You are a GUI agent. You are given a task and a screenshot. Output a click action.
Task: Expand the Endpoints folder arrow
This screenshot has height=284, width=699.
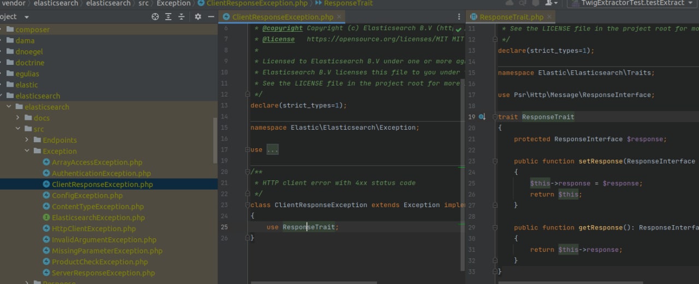tap(27, 140)
